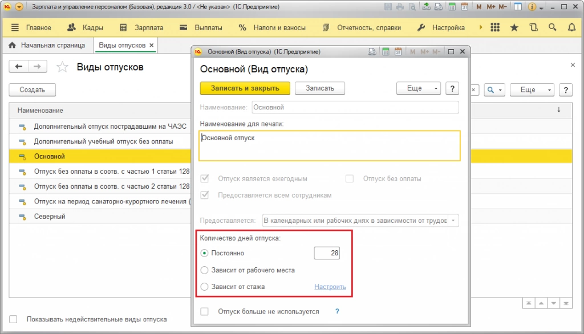Click days count field showing 28
Screen dimensions: 584x334
coord(327,253)
